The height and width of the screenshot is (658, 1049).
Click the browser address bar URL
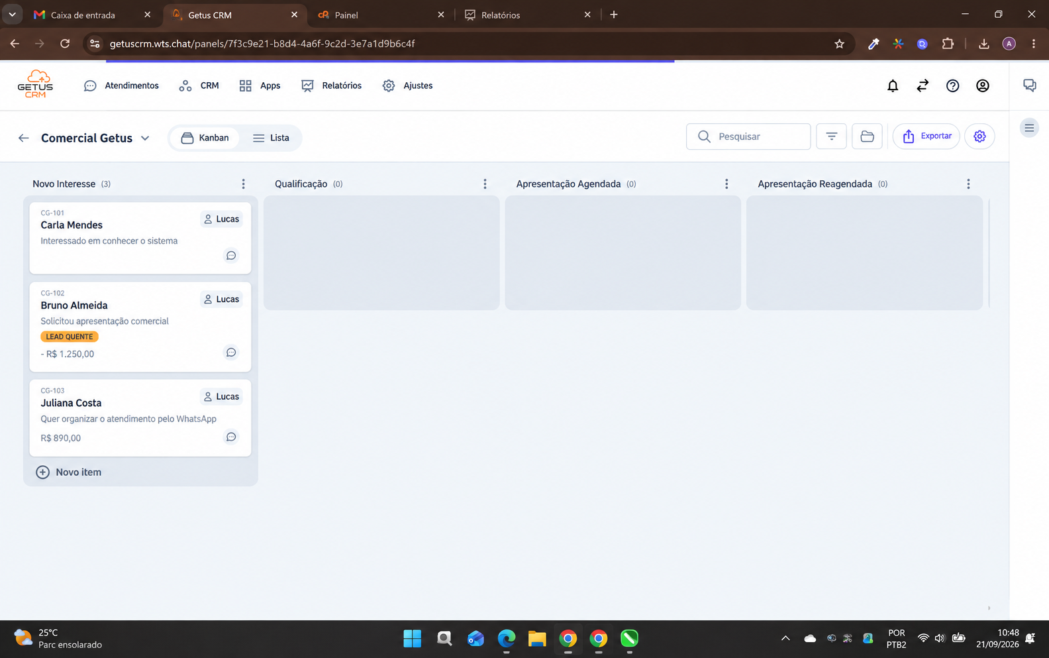(x=262, y=44)
